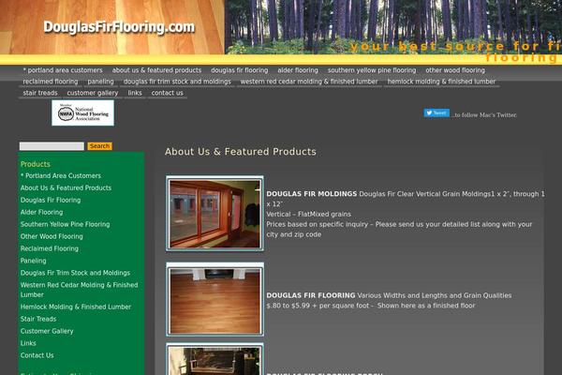Click the search text field
This screenshot has height=375, width=562.
tap(52, 146)
